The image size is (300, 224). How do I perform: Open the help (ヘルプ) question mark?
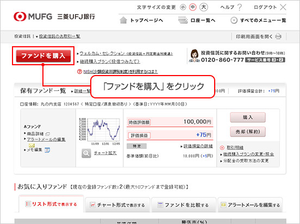(x=239, y=7)
